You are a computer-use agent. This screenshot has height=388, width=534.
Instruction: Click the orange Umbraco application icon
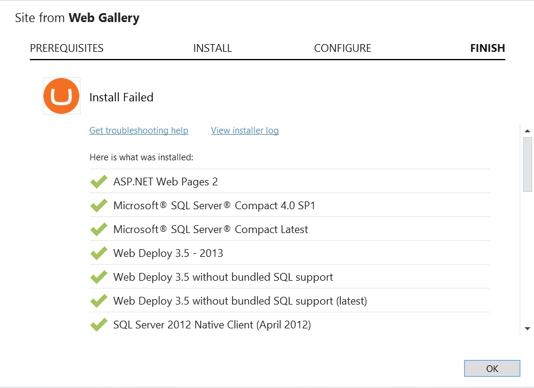click(x=61, y=96)
